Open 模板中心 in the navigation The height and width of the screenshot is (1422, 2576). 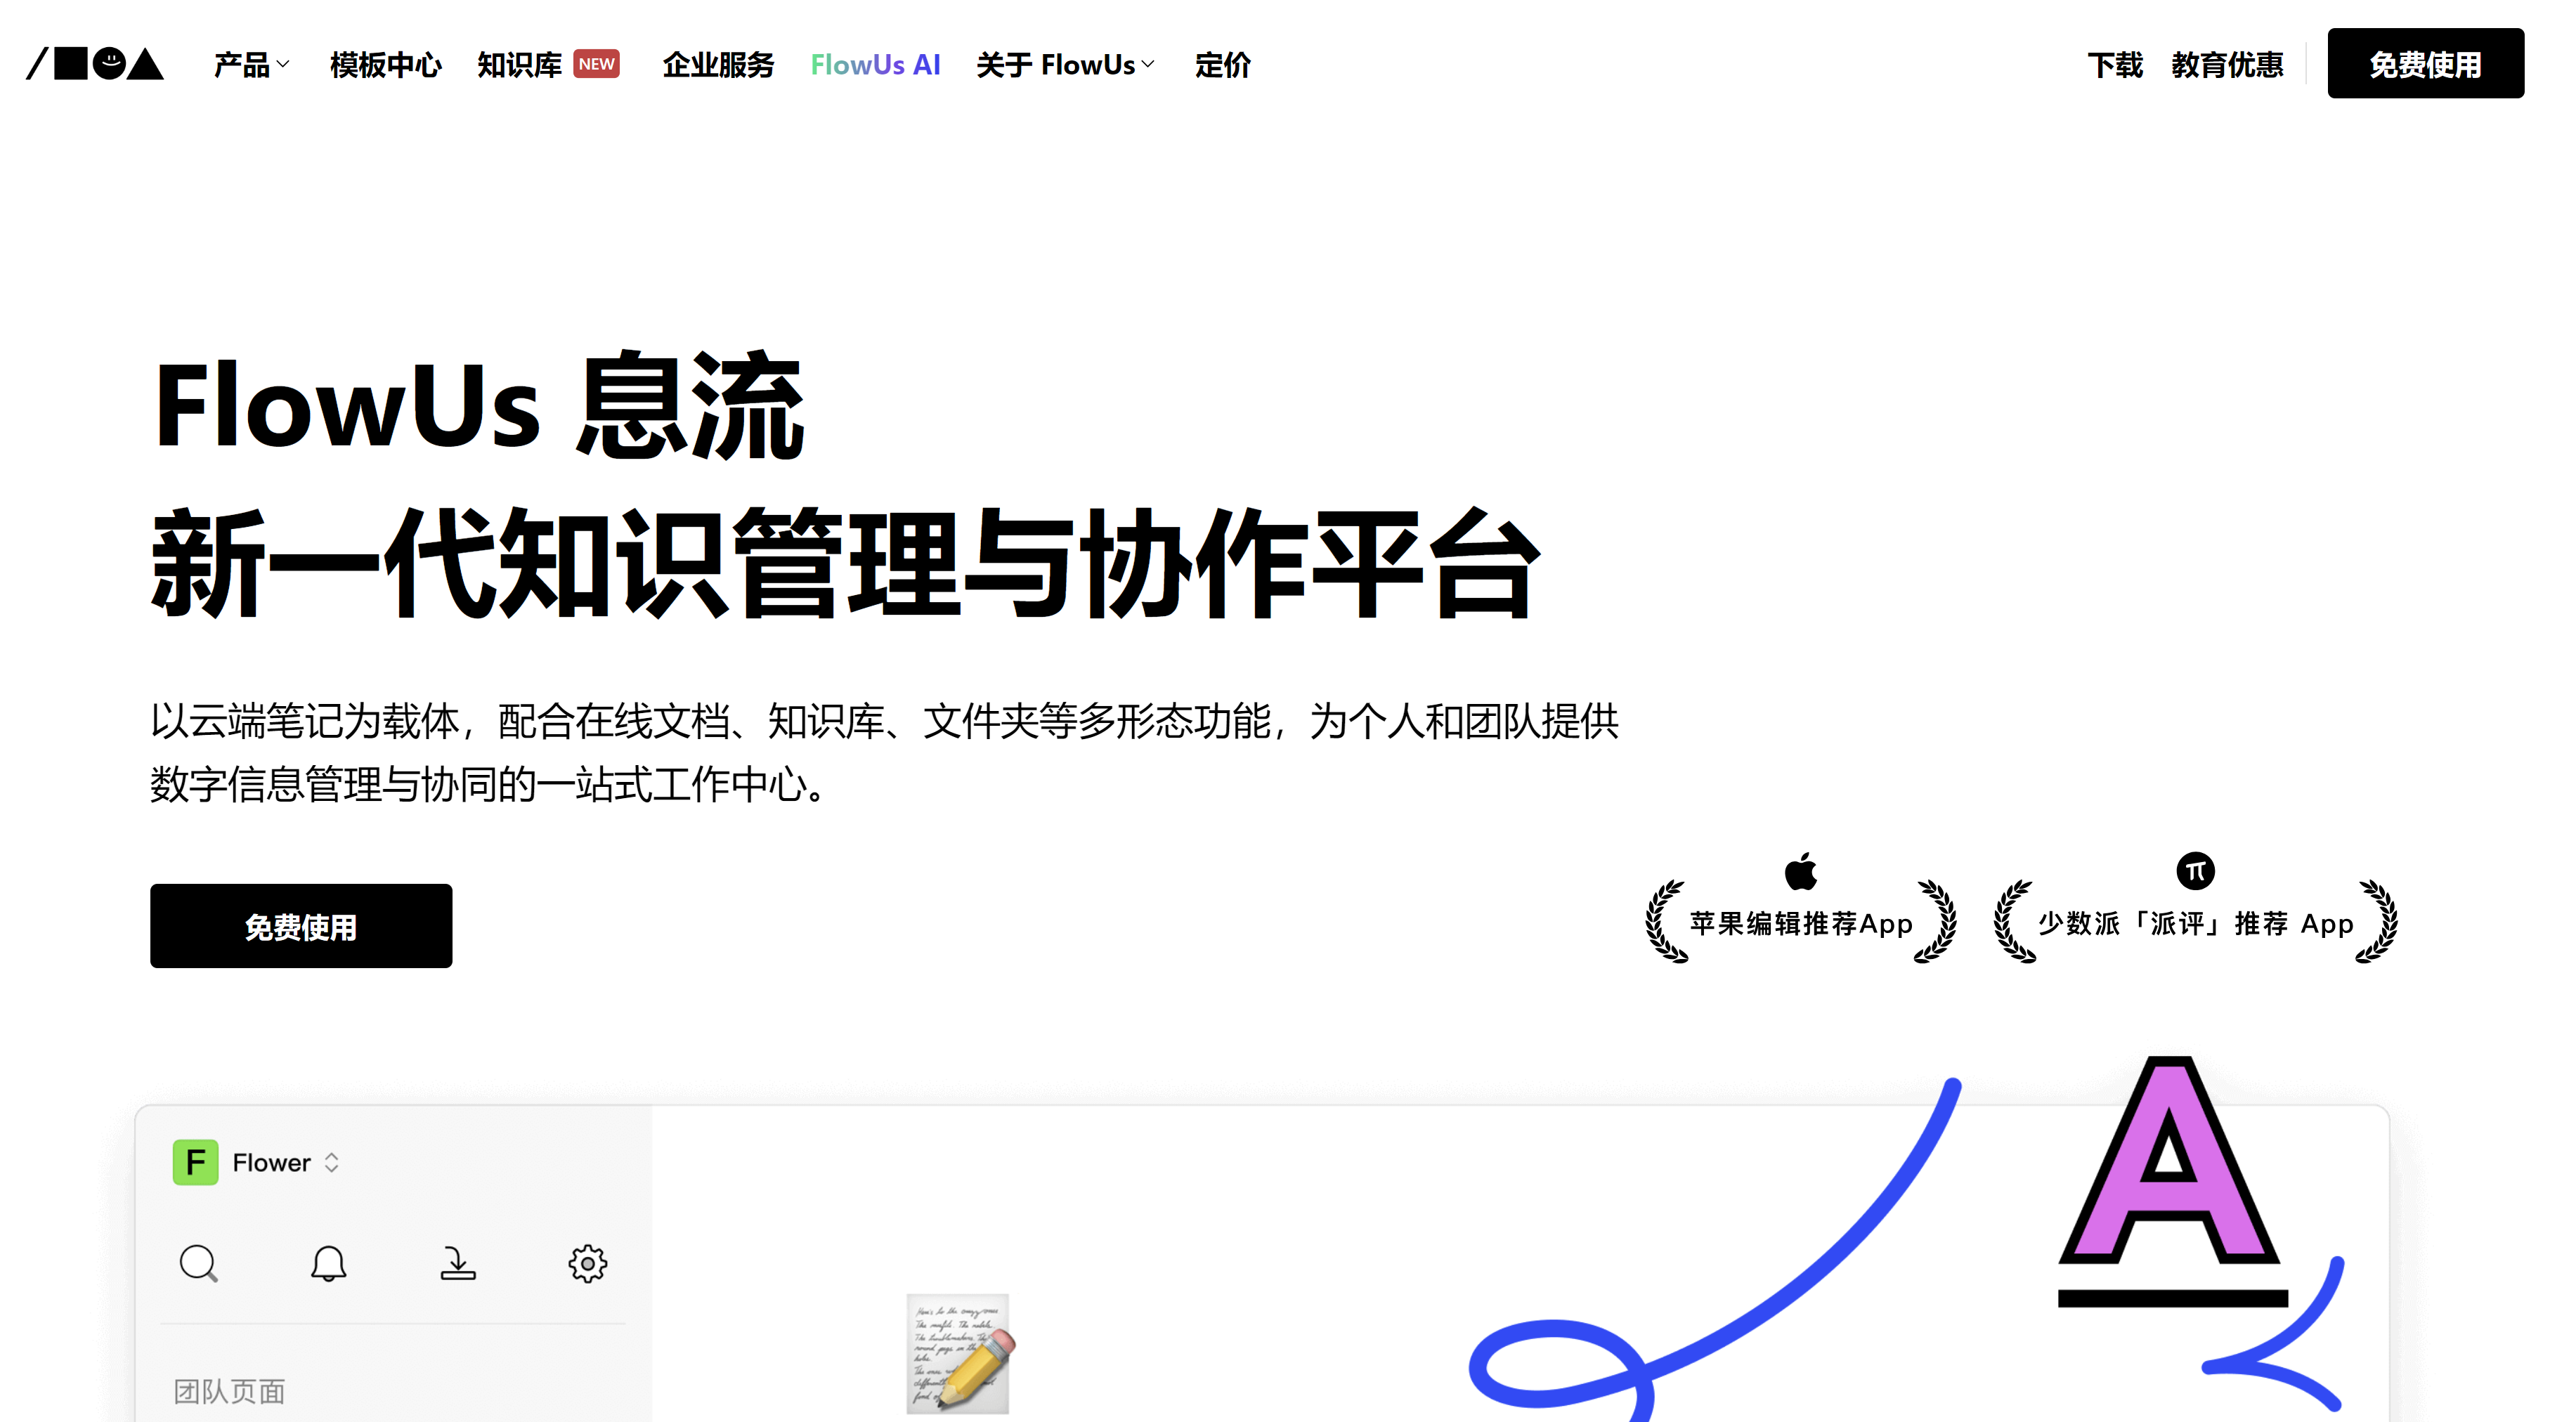click(385, 65)
